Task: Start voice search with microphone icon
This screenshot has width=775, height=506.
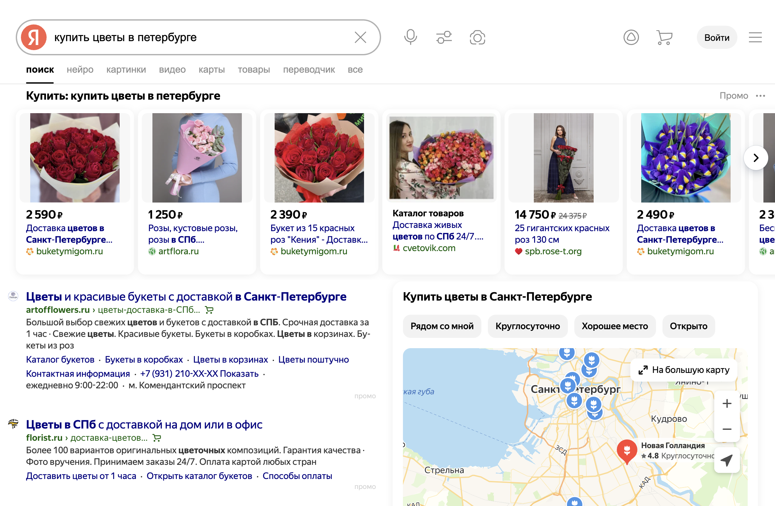Action: pos(410,37)
